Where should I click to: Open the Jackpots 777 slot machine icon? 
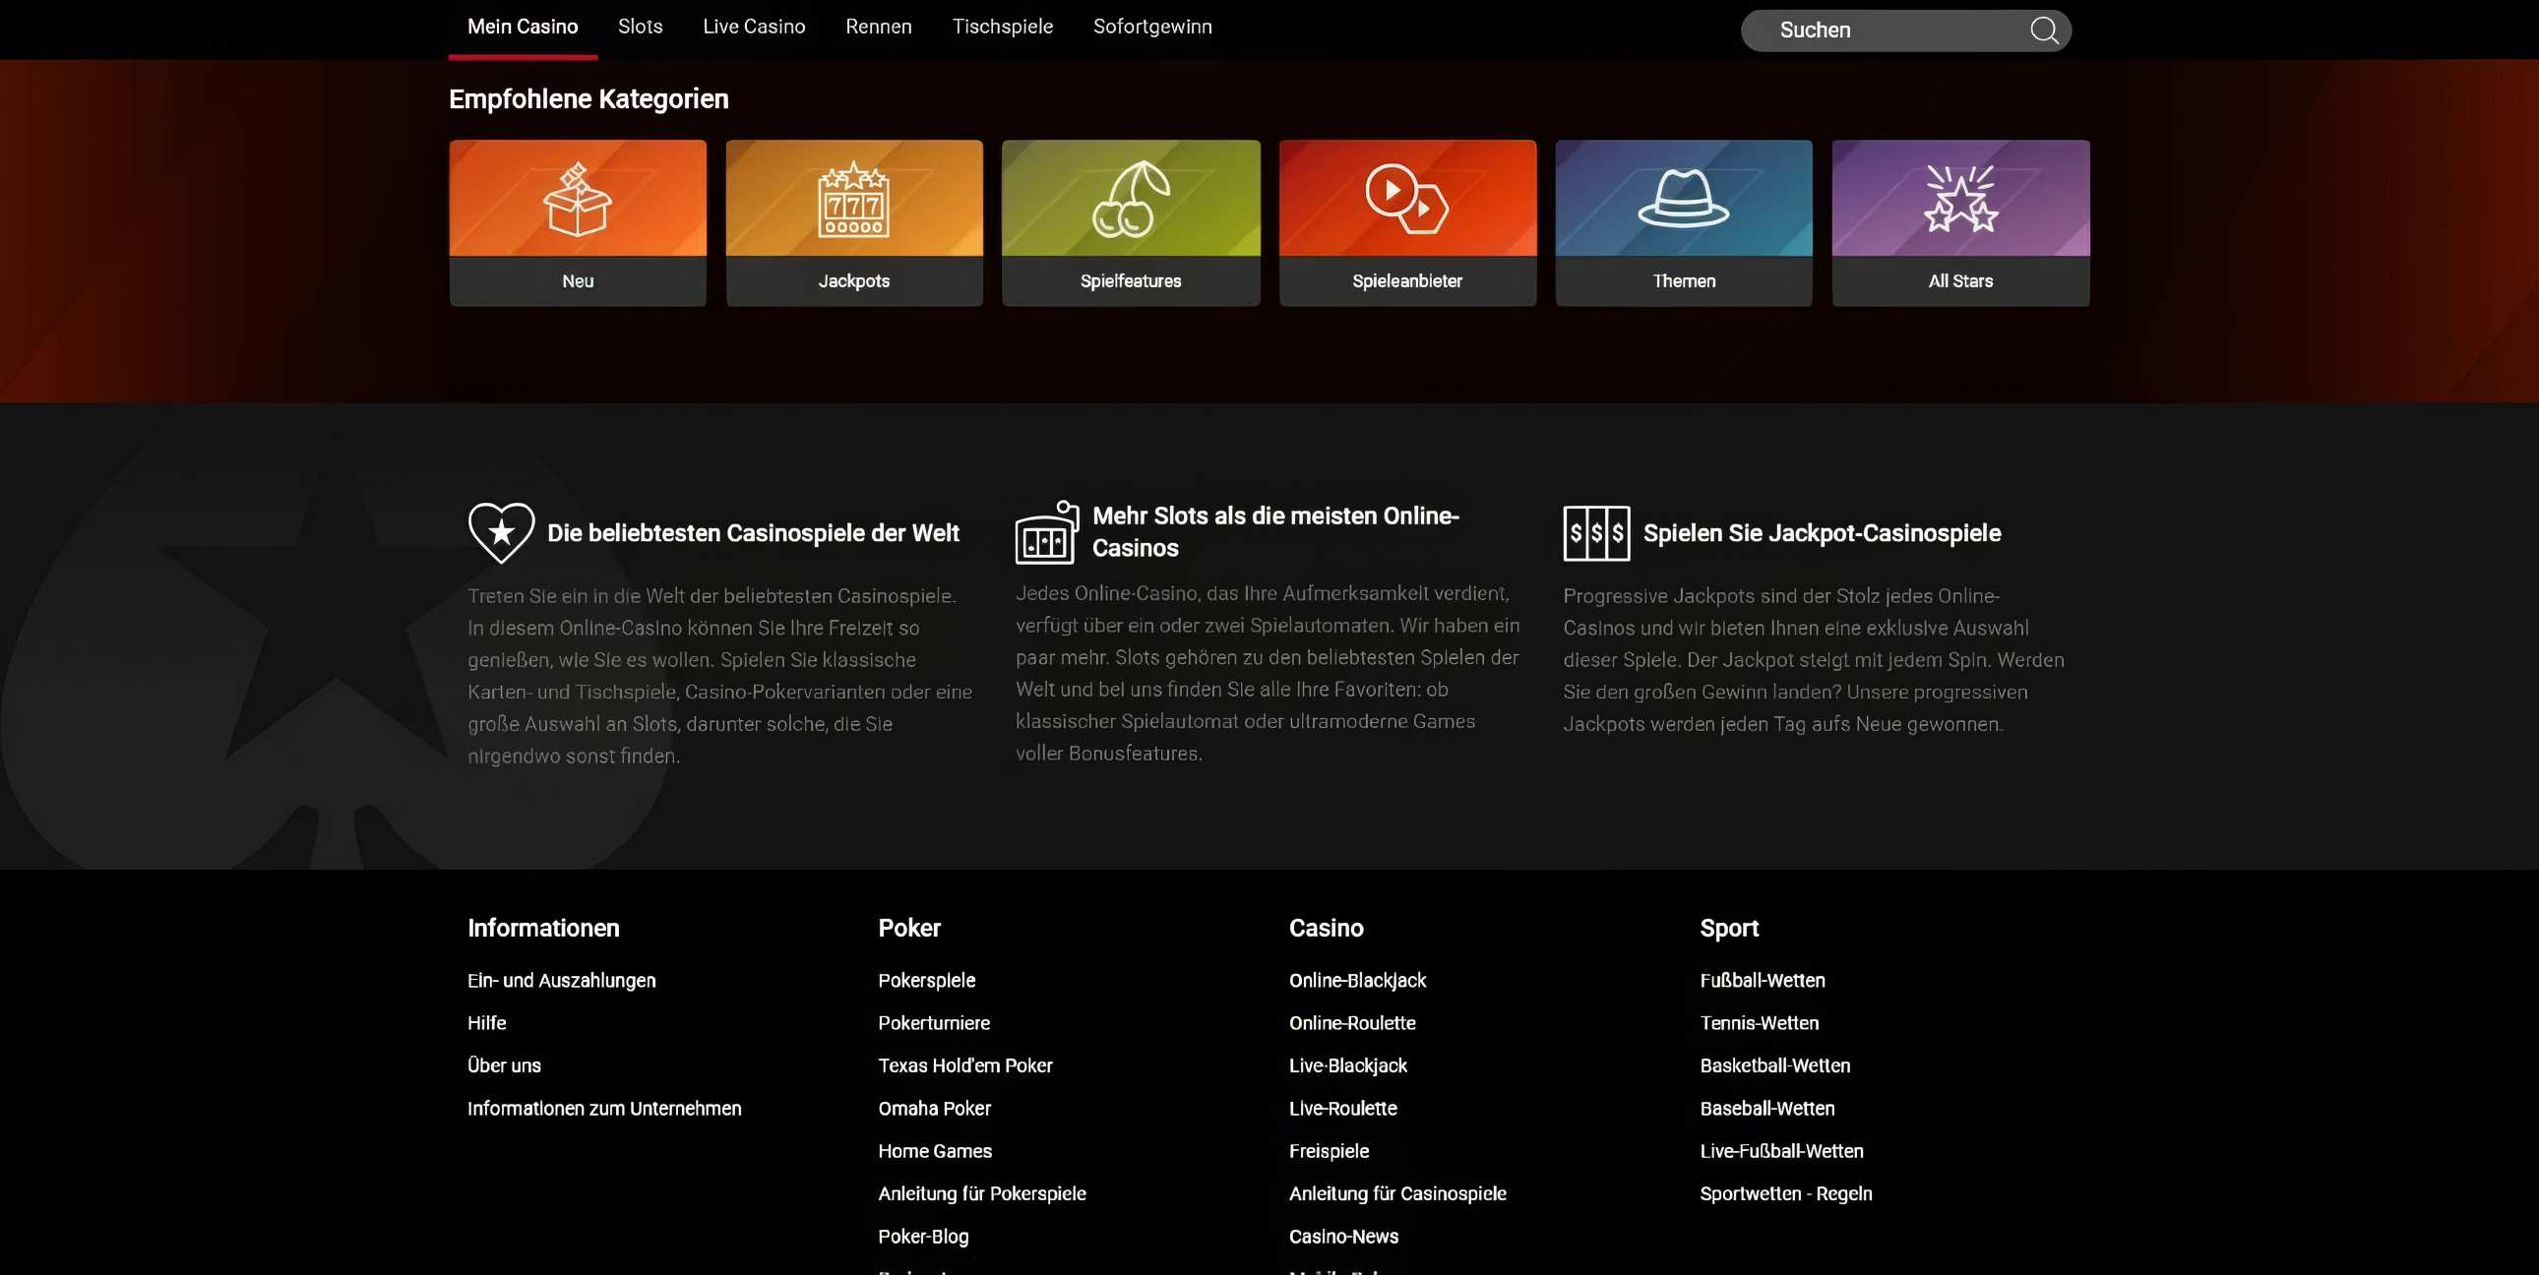click(x=853, y=200)
